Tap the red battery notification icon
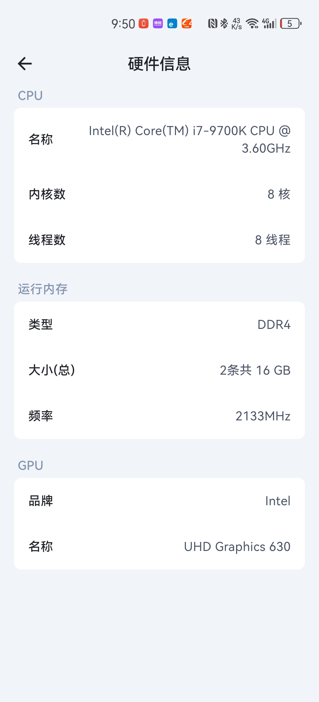 click(x=144, y=23)
